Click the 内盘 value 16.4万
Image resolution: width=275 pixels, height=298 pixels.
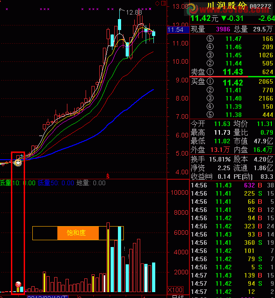(263, 150)
